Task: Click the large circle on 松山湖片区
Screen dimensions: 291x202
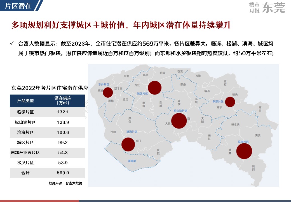Action: [179, 121]
